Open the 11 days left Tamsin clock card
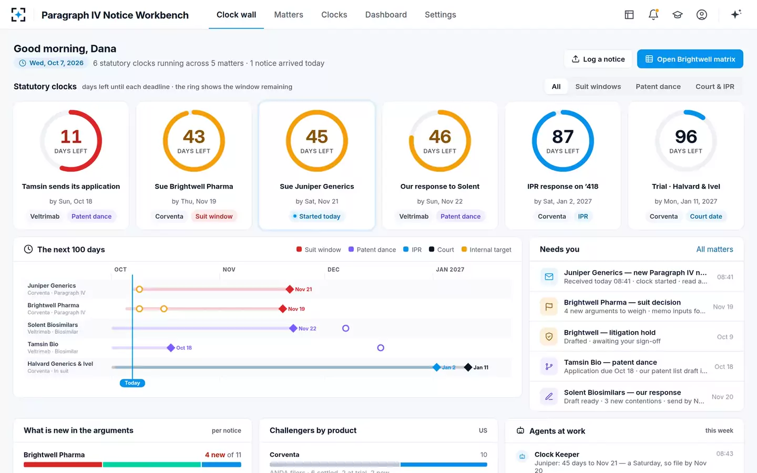 pos(71,166)
